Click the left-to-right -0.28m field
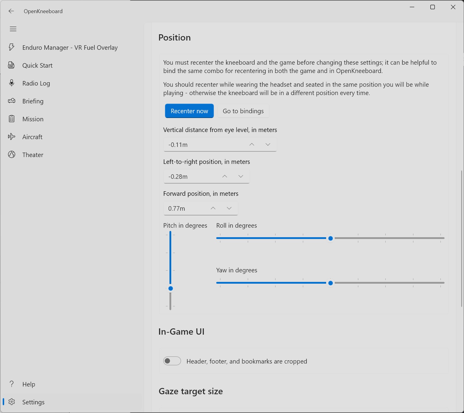Screen dimensions: 464x413 (206, 176)
